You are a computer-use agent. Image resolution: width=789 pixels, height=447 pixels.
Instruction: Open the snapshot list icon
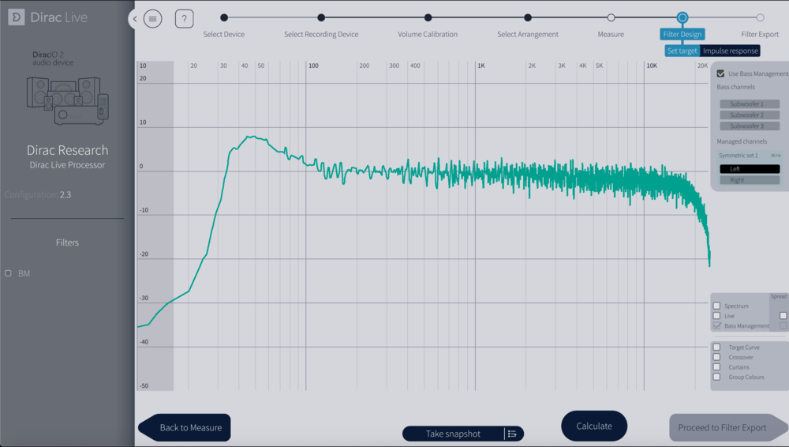point(512,434)
